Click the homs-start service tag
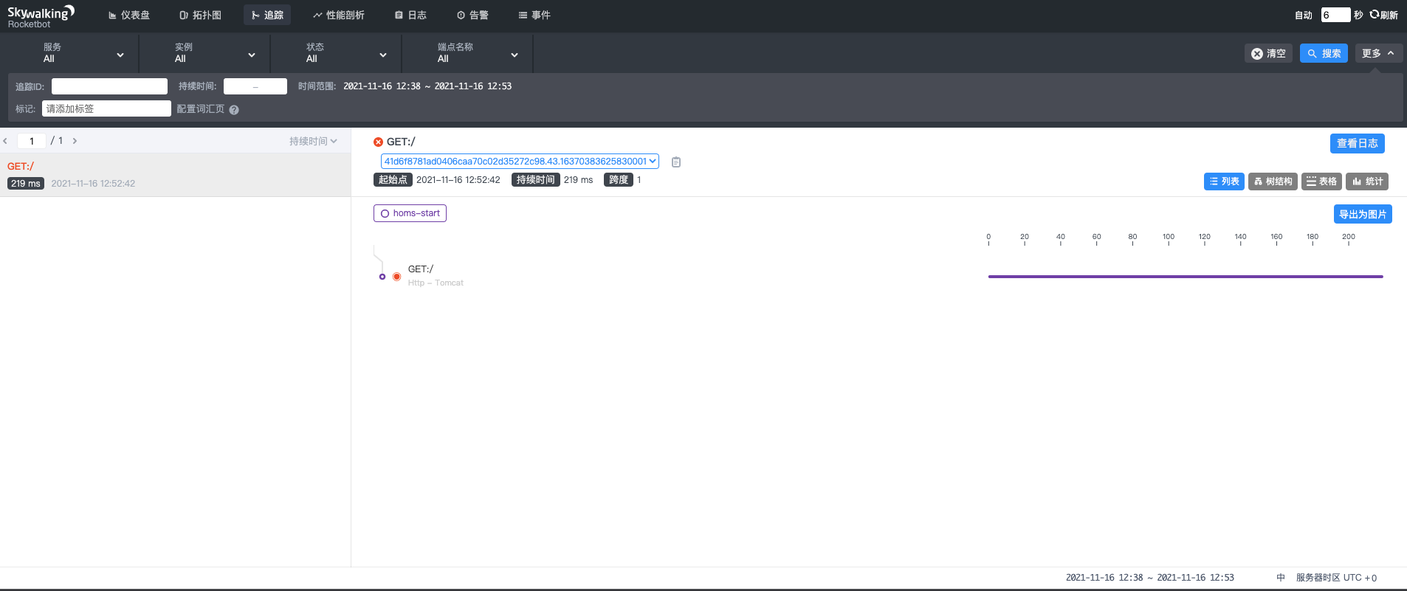 (410, 213)
